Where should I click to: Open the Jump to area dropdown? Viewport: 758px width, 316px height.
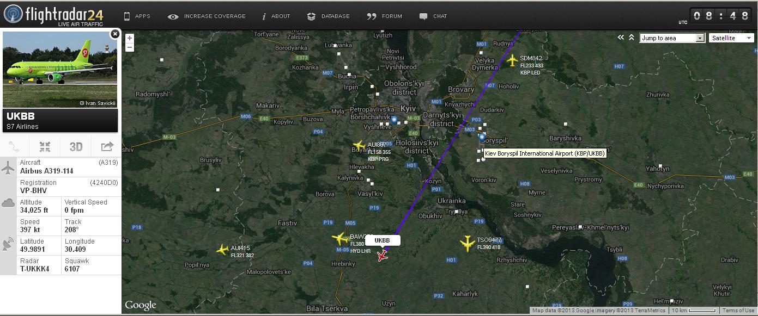pos(672,38)
